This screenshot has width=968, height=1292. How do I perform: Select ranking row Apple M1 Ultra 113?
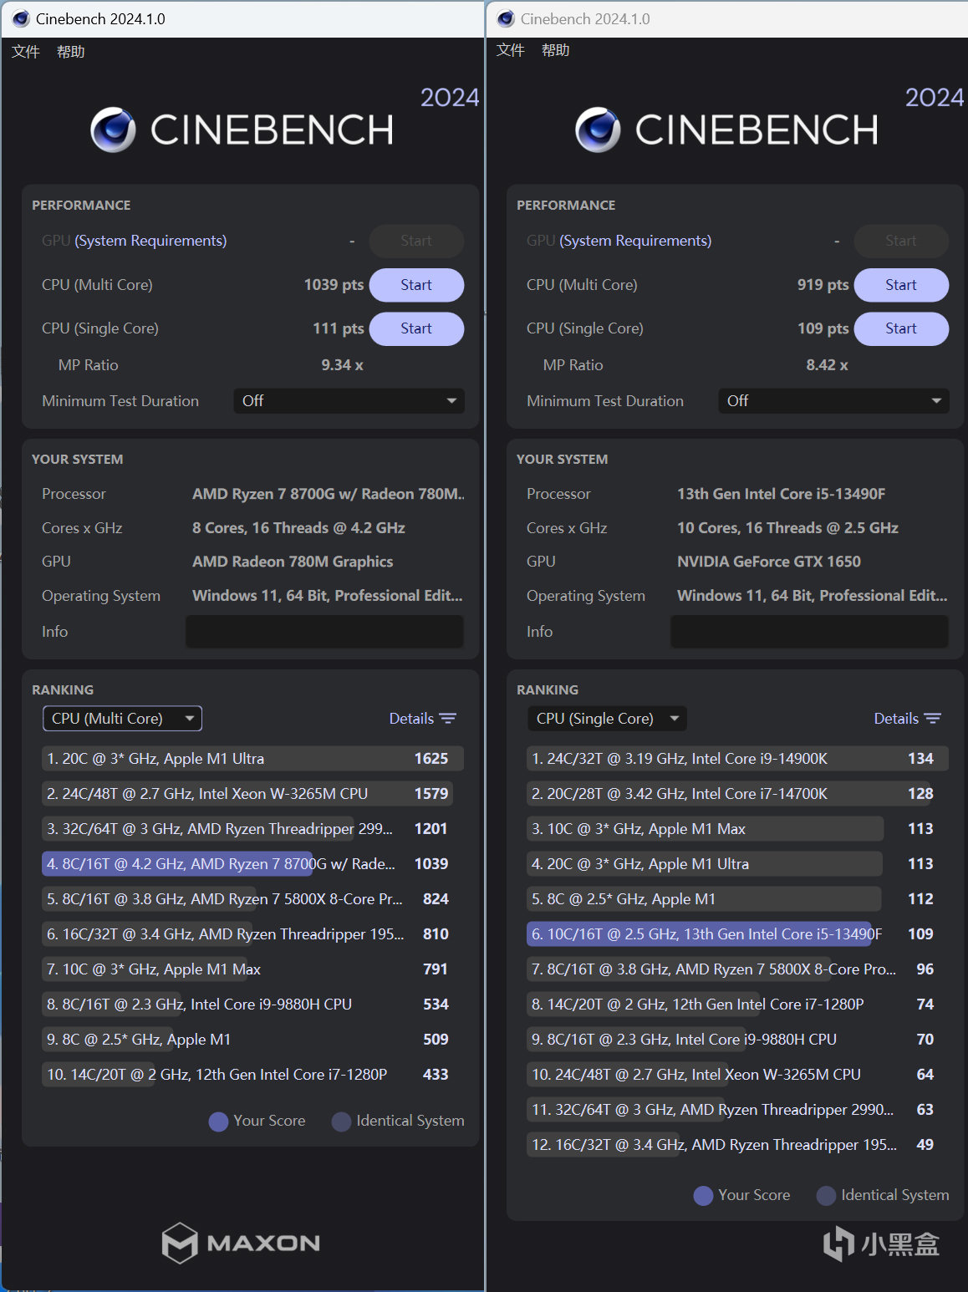737,864
